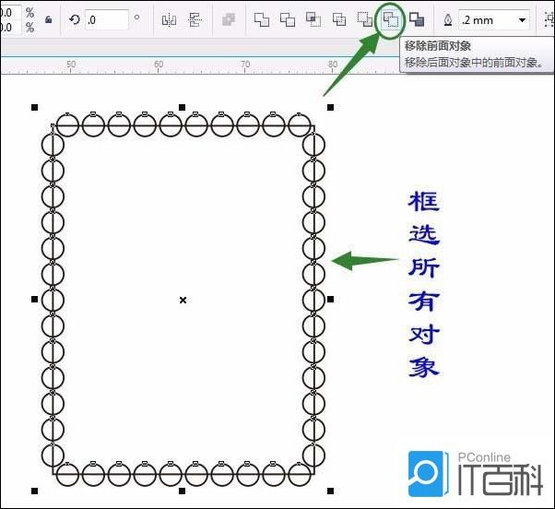
Task: Click the bottom-left selection handle
Action: pyautogui.click(x=34, y=491)
